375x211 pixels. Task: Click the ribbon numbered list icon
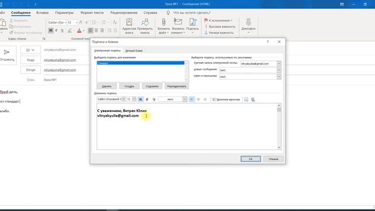pyautogui.click(x=104, y=22)
